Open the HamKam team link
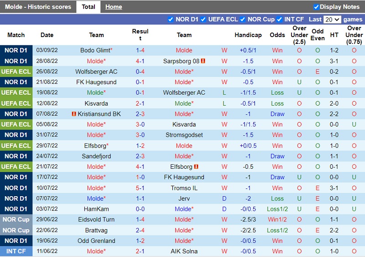 [x=96, y=209]
